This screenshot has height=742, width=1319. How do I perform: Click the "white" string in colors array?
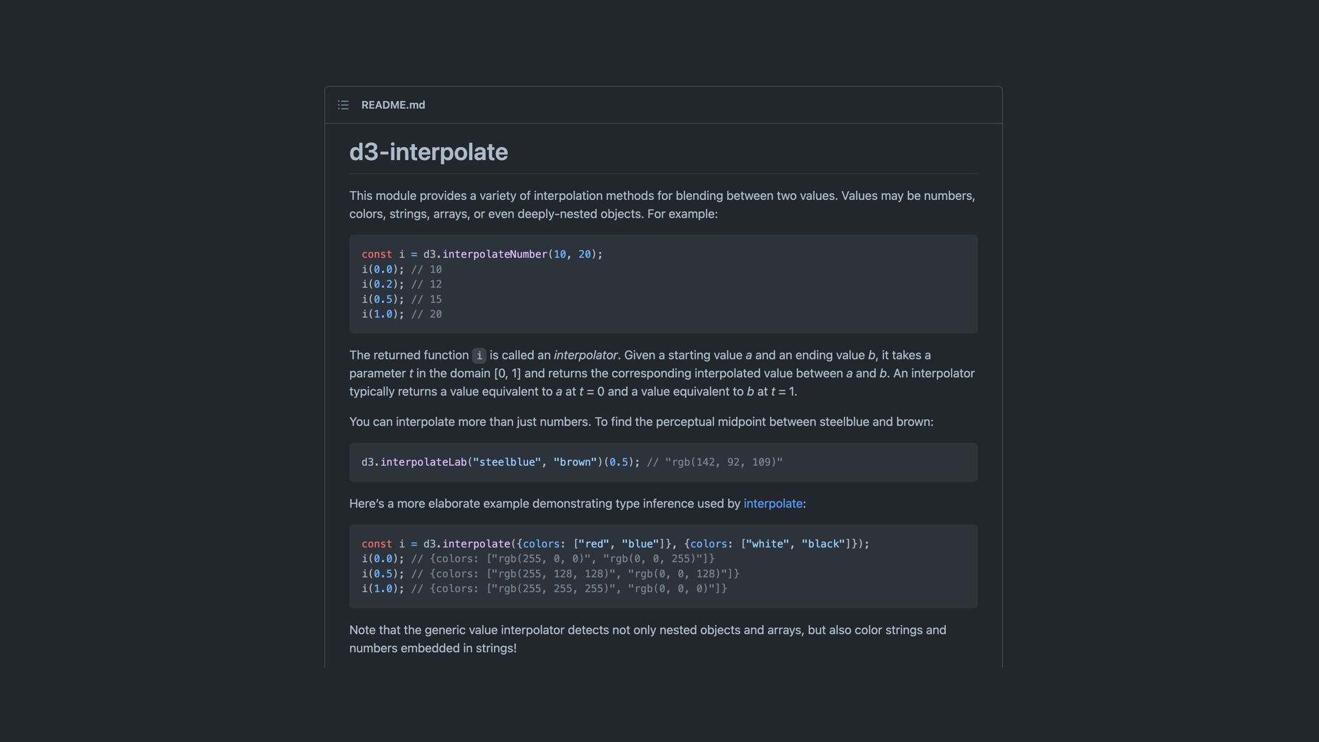(x=768, y=544)
